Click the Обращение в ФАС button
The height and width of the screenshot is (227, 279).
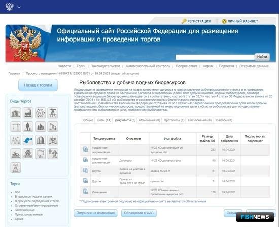(x=139, y=213)
